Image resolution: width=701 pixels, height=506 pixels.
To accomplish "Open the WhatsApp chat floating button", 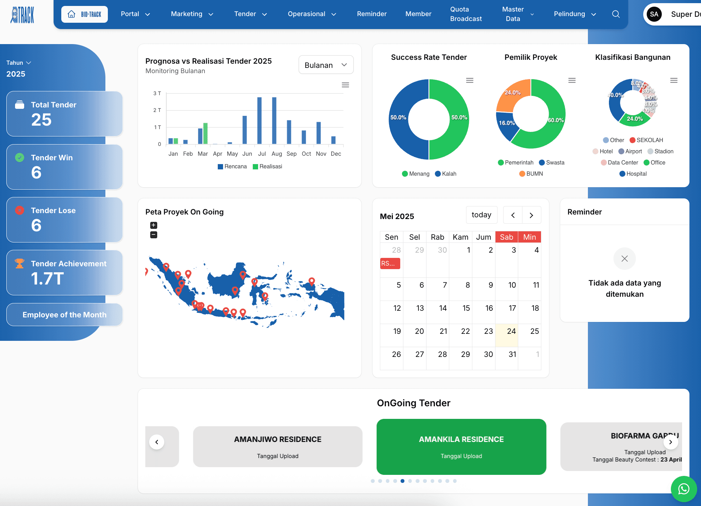I will point(683,489).
